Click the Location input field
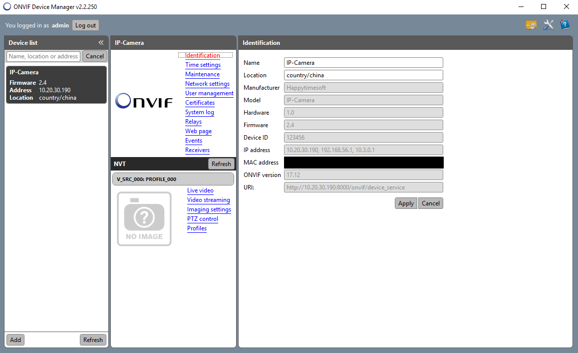 (x=363, y=75)
